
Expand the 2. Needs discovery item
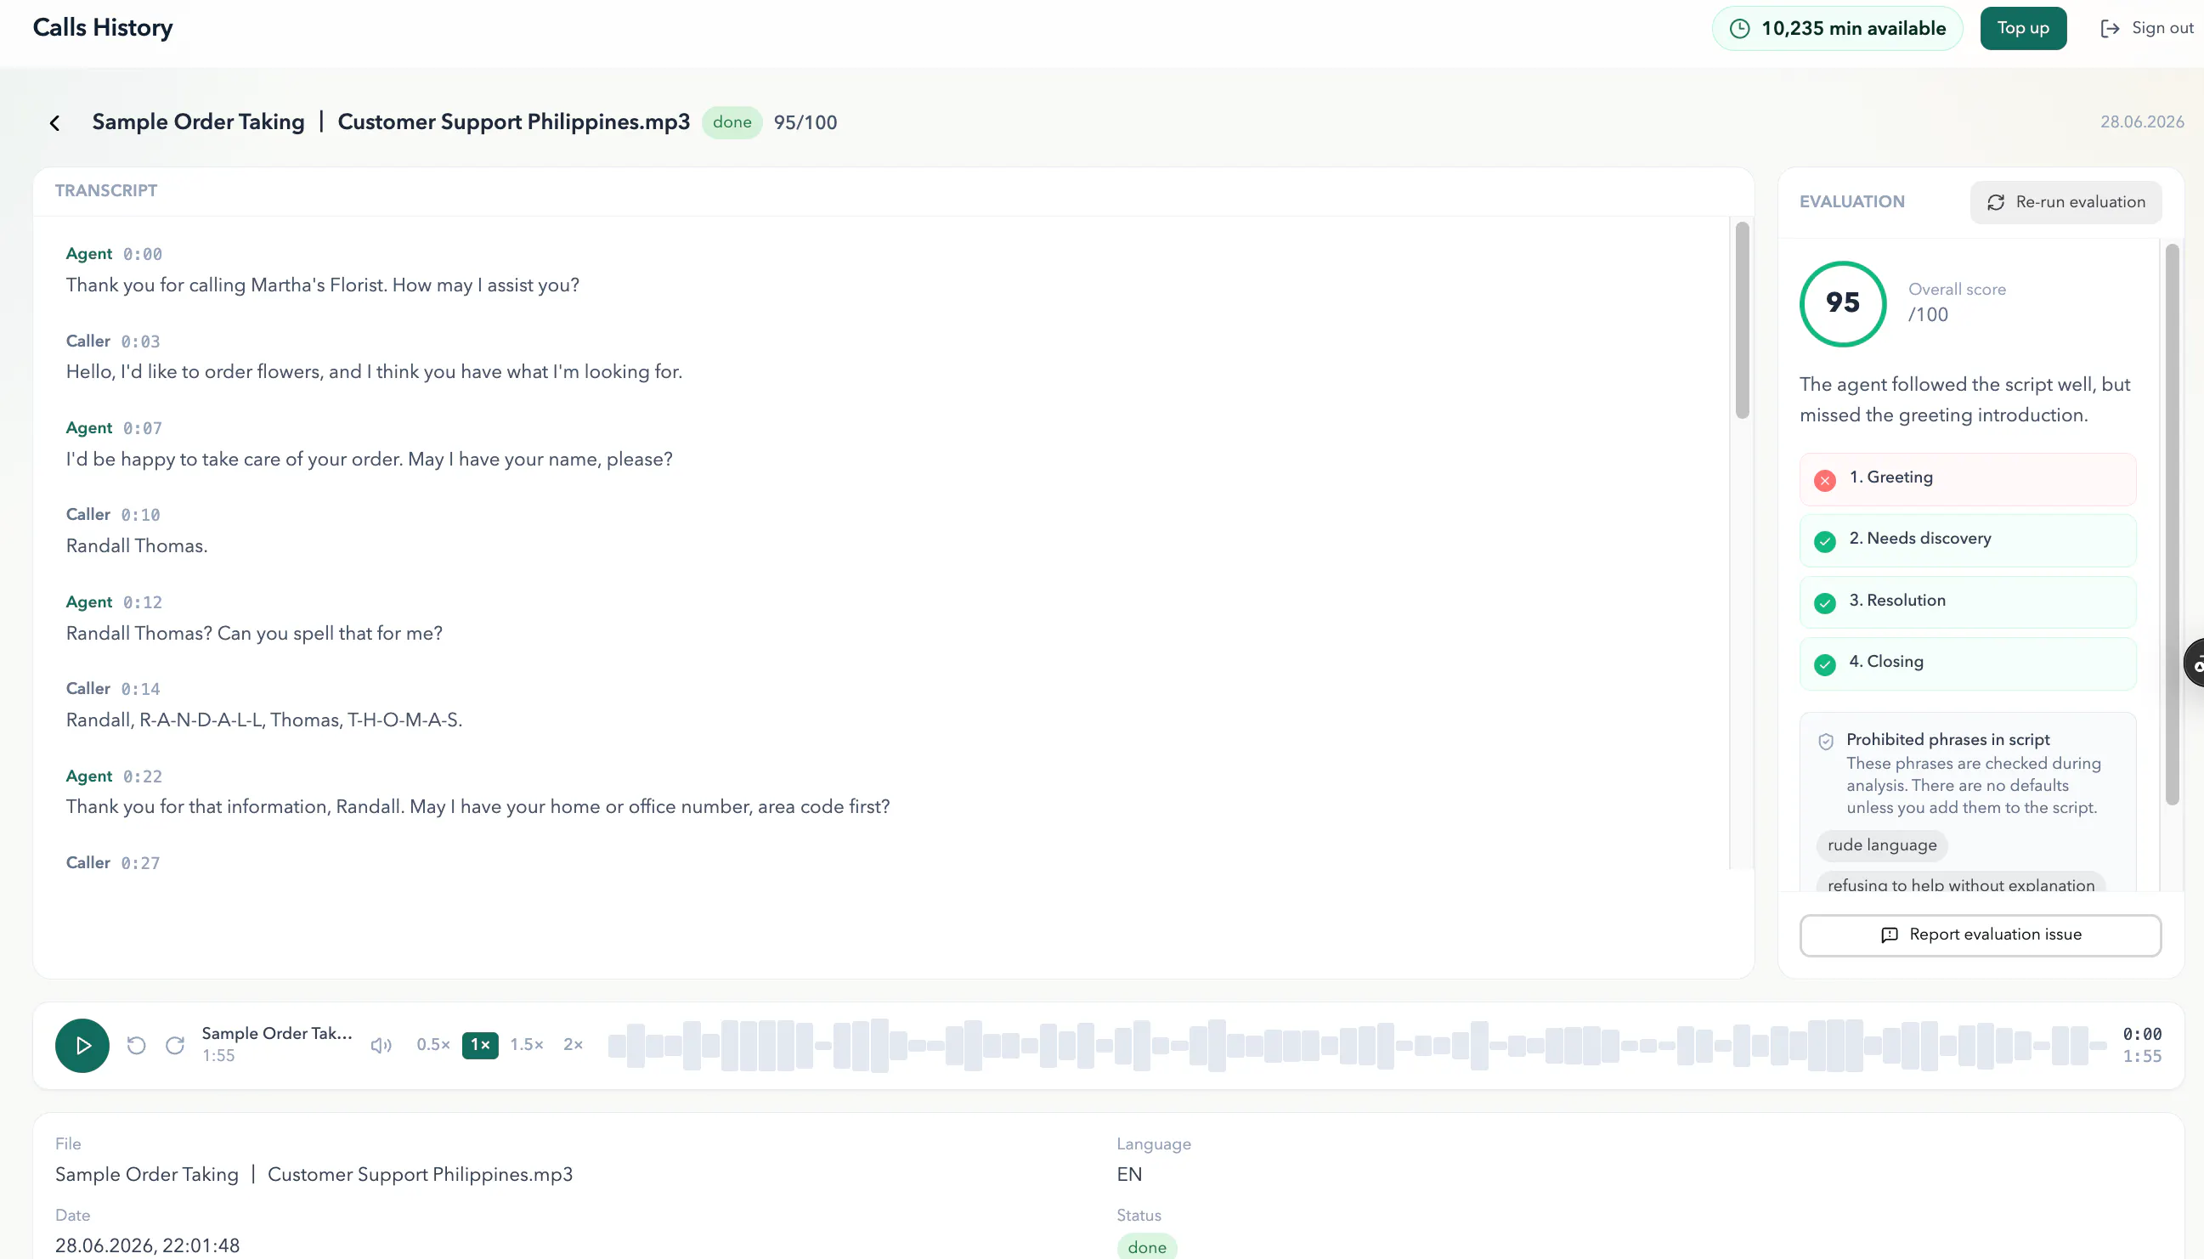coord(1967,540)
